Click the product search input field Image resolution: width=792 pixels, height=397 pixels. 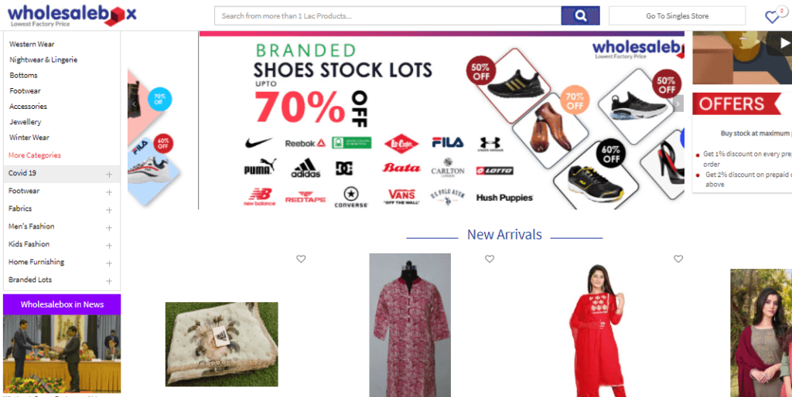(388, 15)
